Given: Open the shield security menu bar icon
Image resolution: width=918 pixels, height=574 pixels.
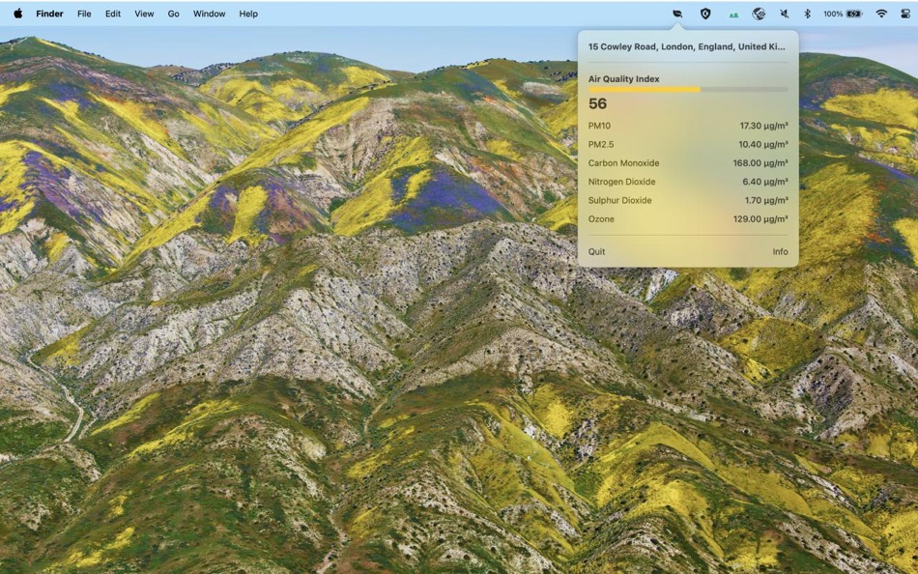Looking at the screenshot, I should tap(705, 14).
